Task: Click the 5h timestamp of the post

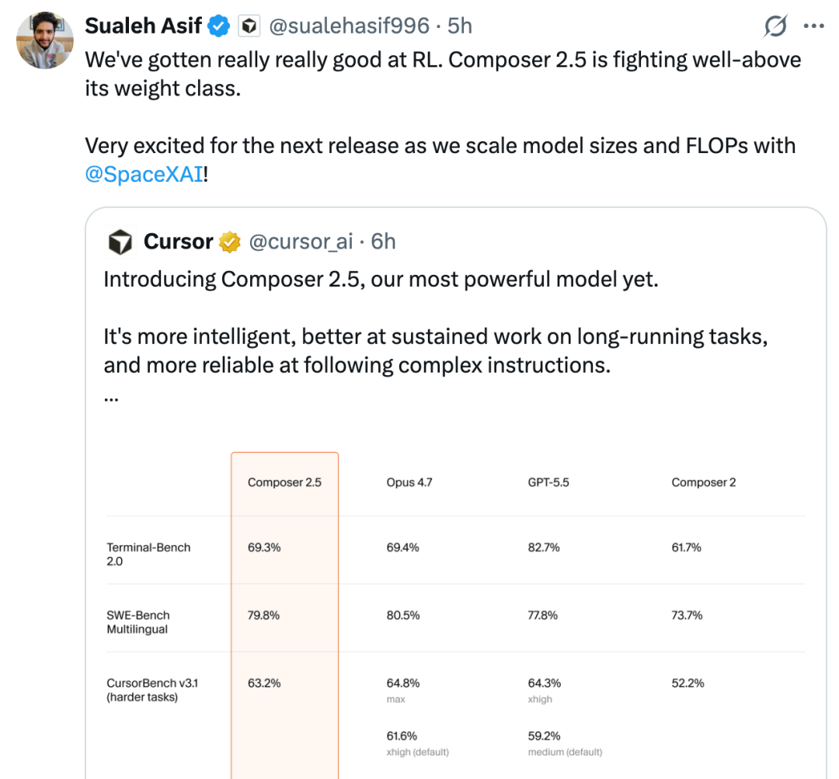Action: pyautogui.click(x=460, y=26)
